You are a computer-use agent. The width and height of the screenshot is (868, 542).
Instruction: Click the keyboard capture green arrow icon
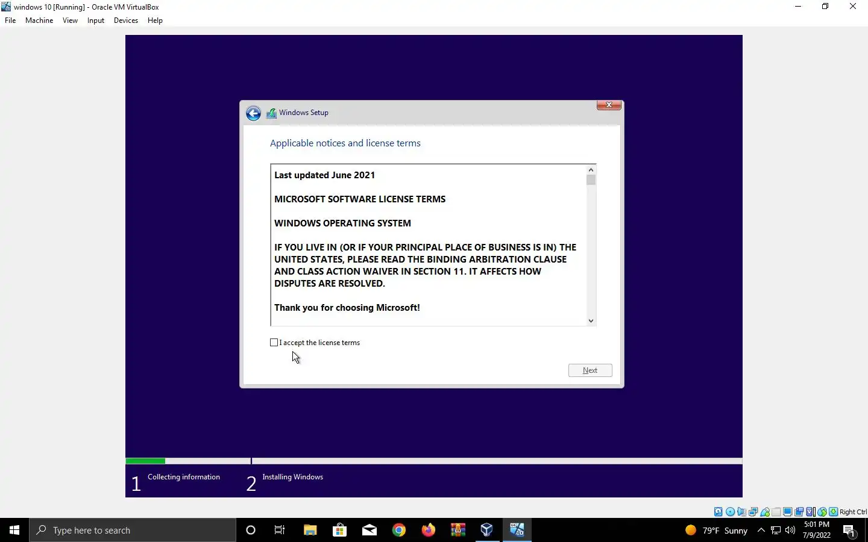[833, 512]
